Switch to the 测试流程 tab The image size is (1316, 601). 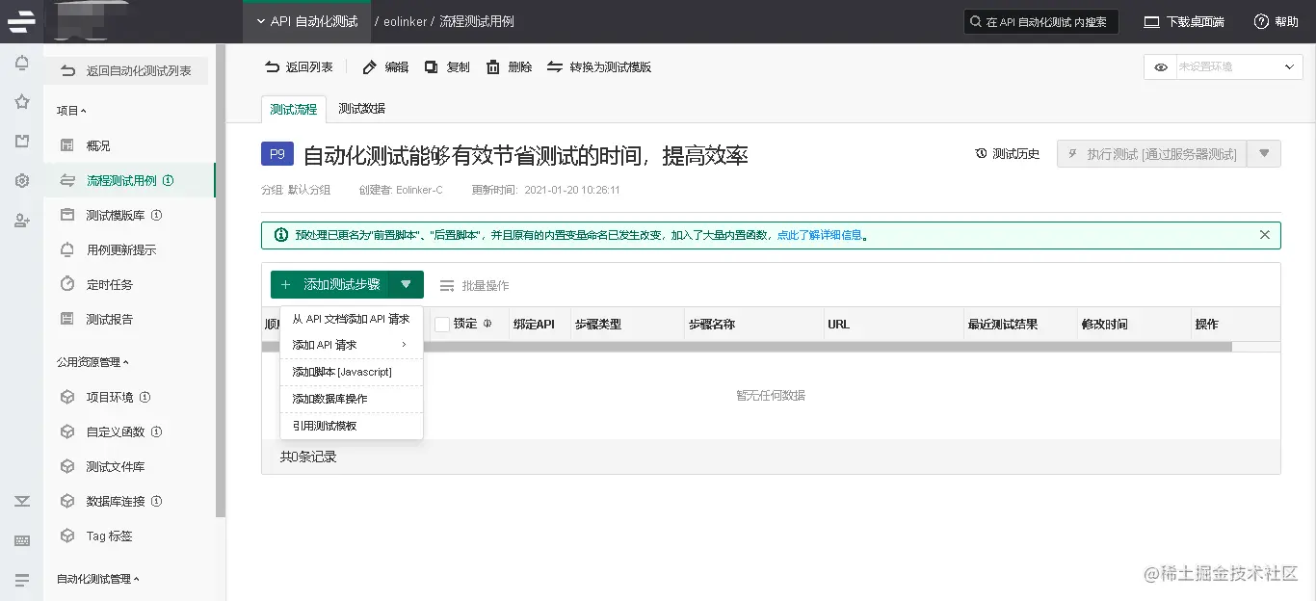point(294,109)
